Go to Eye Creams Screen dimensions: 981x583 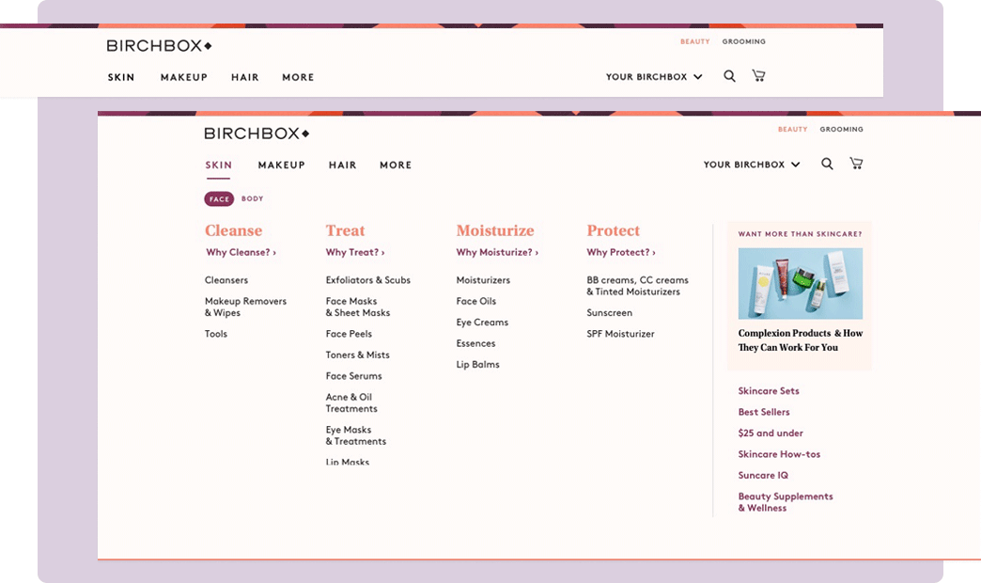[x=482, y=323]
